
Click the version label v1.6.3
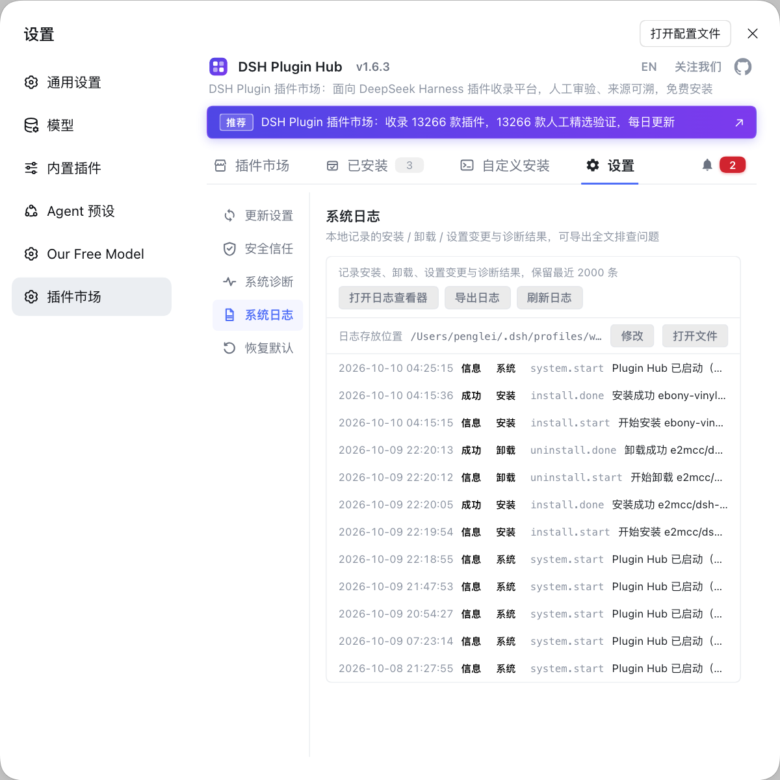[x=373, y=67]
